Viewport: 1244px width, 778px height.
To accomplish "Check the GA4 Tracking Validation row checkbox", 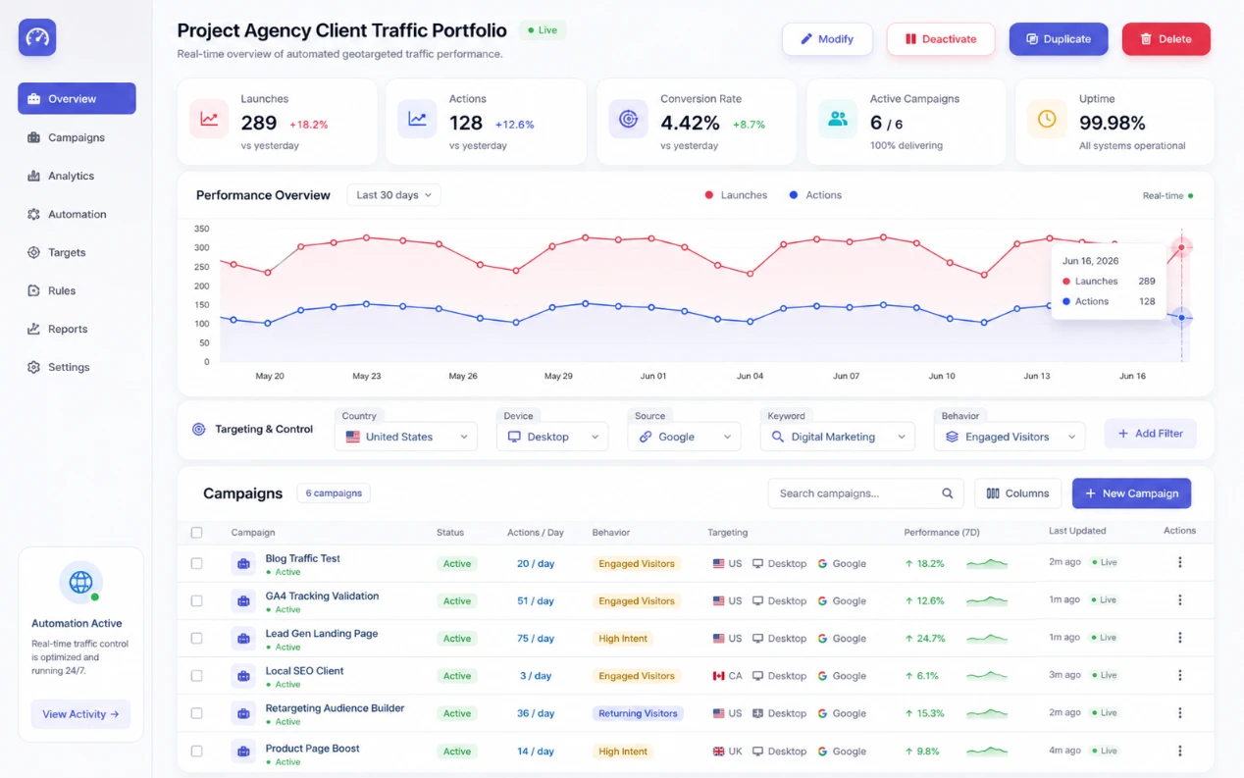I will click(x=196, y=600).
